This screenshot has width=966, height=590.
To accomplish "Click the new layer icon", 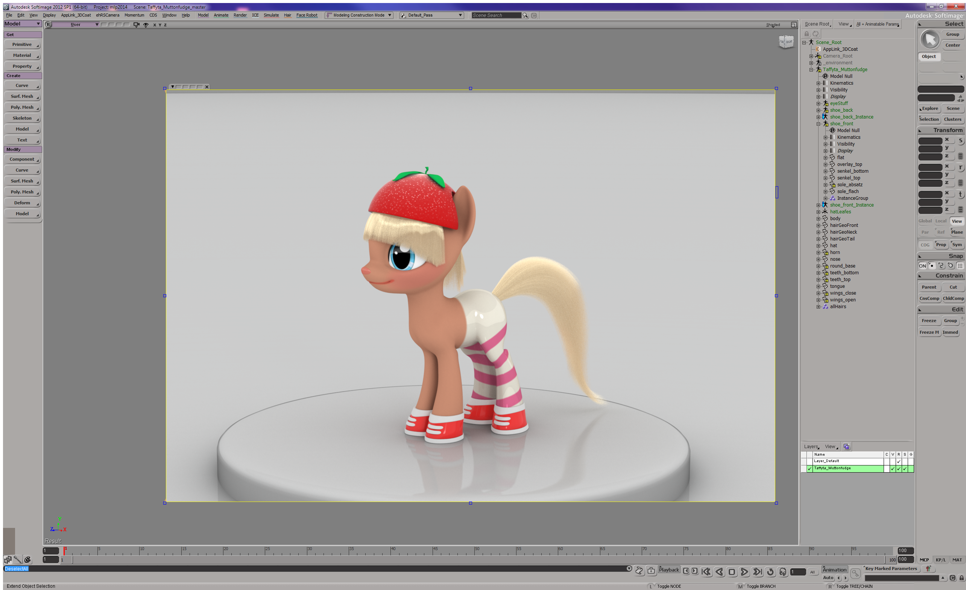I will click(x=846, y=447).
